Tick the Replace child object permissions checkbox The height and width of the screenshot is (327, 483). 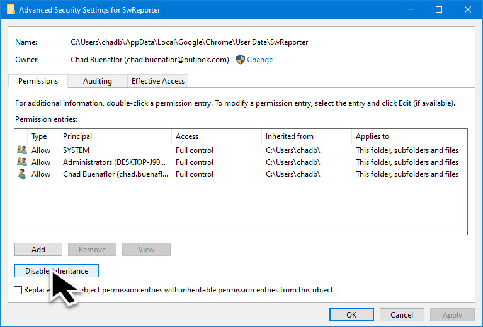(18, 290)
